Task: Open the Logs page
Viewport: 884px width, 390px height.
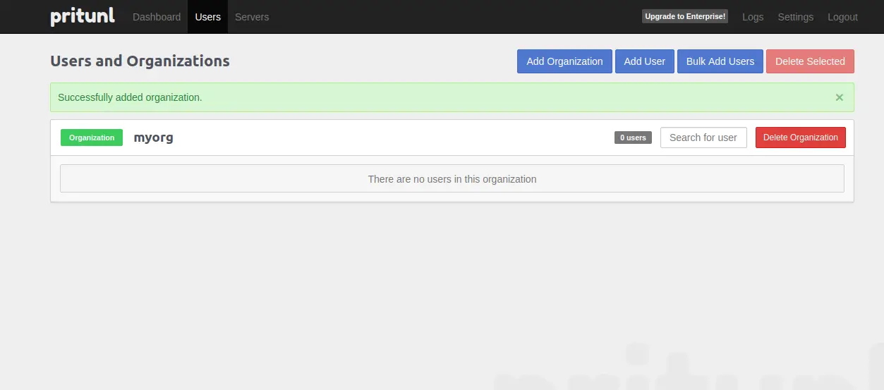Action: click(x=753, y=17)
